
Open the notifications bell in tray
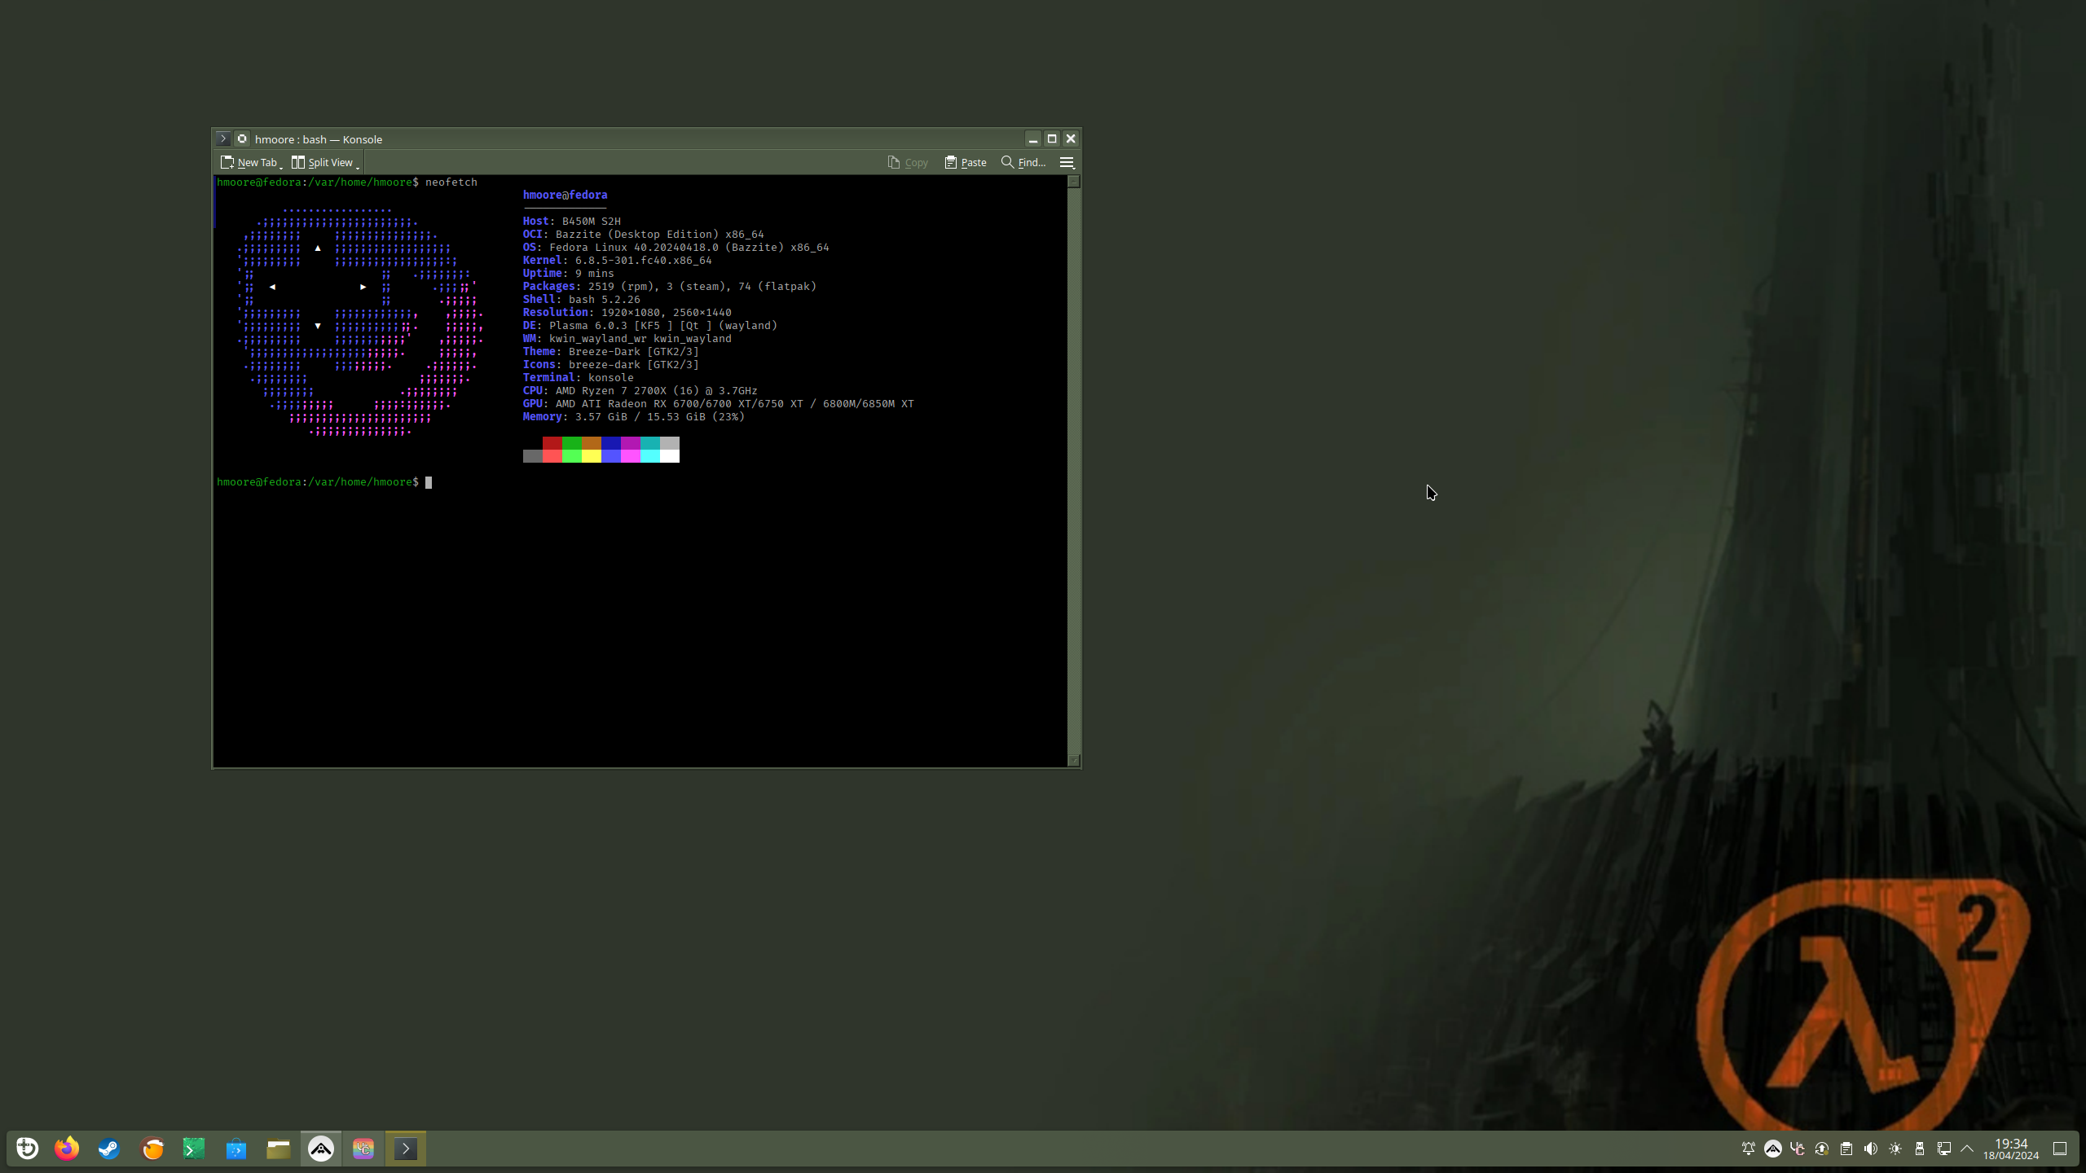(x=1749, y=1149)
